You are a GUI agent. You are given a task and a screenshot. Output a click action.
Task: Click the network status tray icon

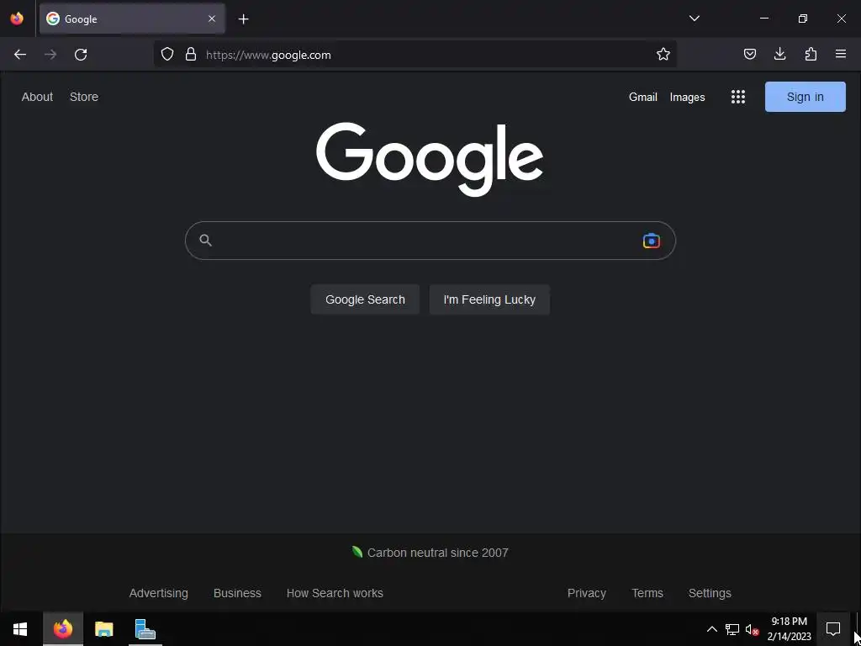pyautogui.click(x=732, y=629)
